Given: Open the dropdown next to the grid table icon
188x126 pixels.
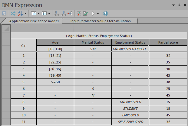Looking at the screenshot, I should tap(49, 14).
